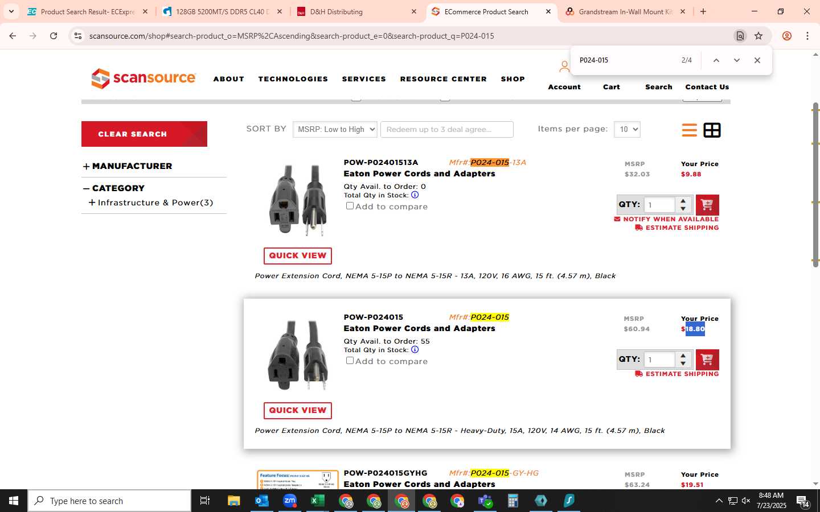Add POW-P024015 to cart
This screenshot has height=512, width=820.
point(707,360)
